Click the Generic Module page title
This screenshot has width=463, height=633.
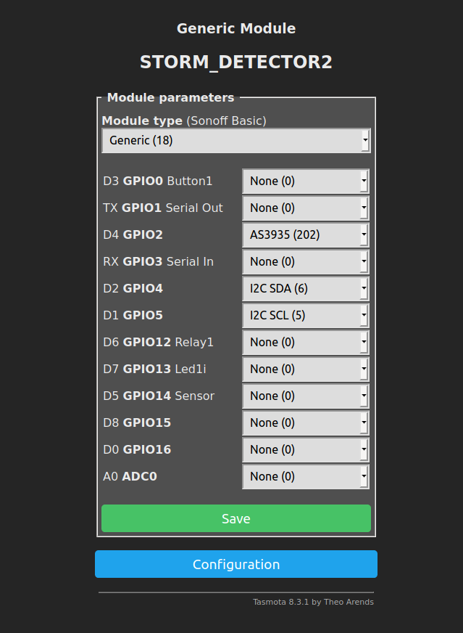click(235, 29)
